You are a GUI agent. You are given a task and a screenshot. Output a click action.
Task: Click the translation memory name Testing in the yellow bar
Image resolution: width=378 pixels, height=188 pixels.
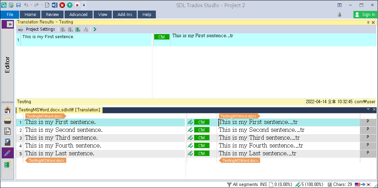pos(24,102)
